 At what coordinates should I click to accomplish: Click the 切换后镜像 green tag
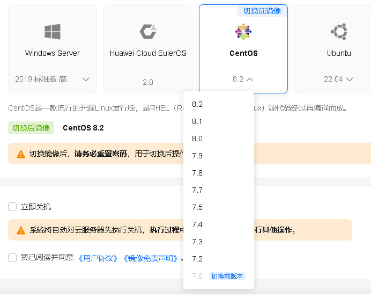click(x=31, y=128)
